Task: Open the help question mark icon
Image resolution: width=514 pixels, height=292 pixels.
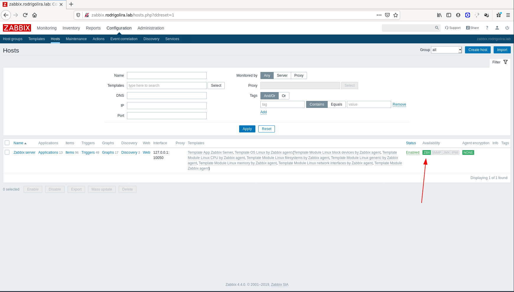Action: pos(487,28)
